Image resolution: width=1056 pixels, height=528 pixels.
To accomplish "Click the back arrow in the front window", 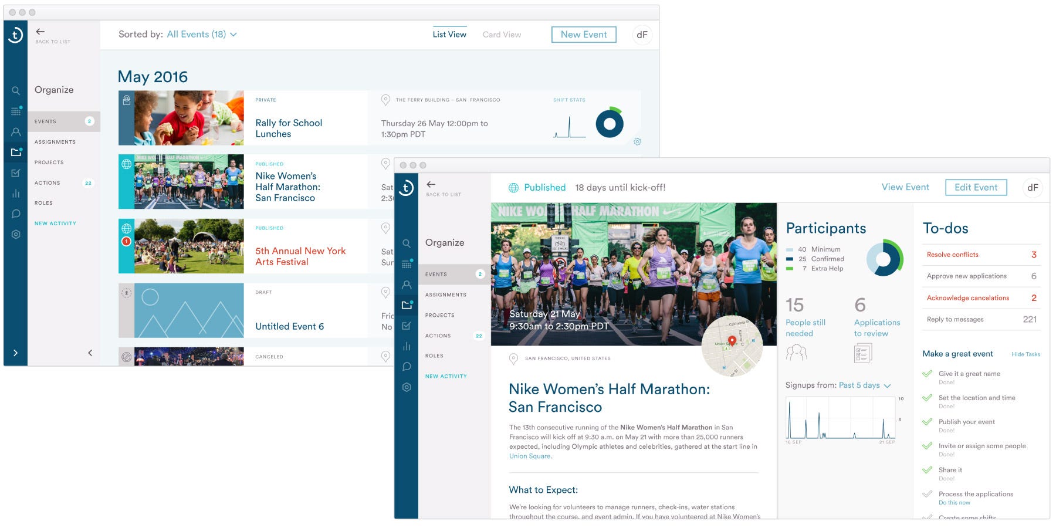I will pos(431,184).
